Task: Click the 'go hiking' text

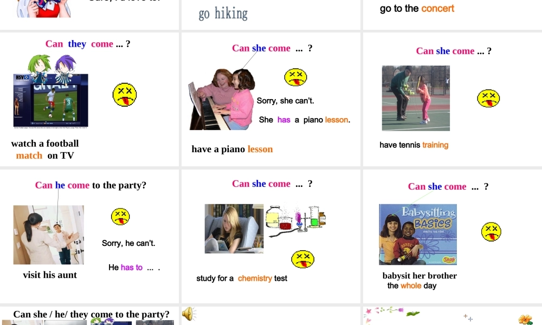Action: coord(223,14)
